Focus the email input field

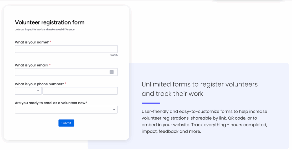(66, 72)
